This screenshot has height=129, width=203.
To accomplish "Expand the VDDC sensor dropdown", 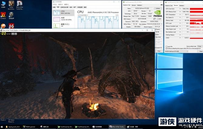I will [180, 38].
